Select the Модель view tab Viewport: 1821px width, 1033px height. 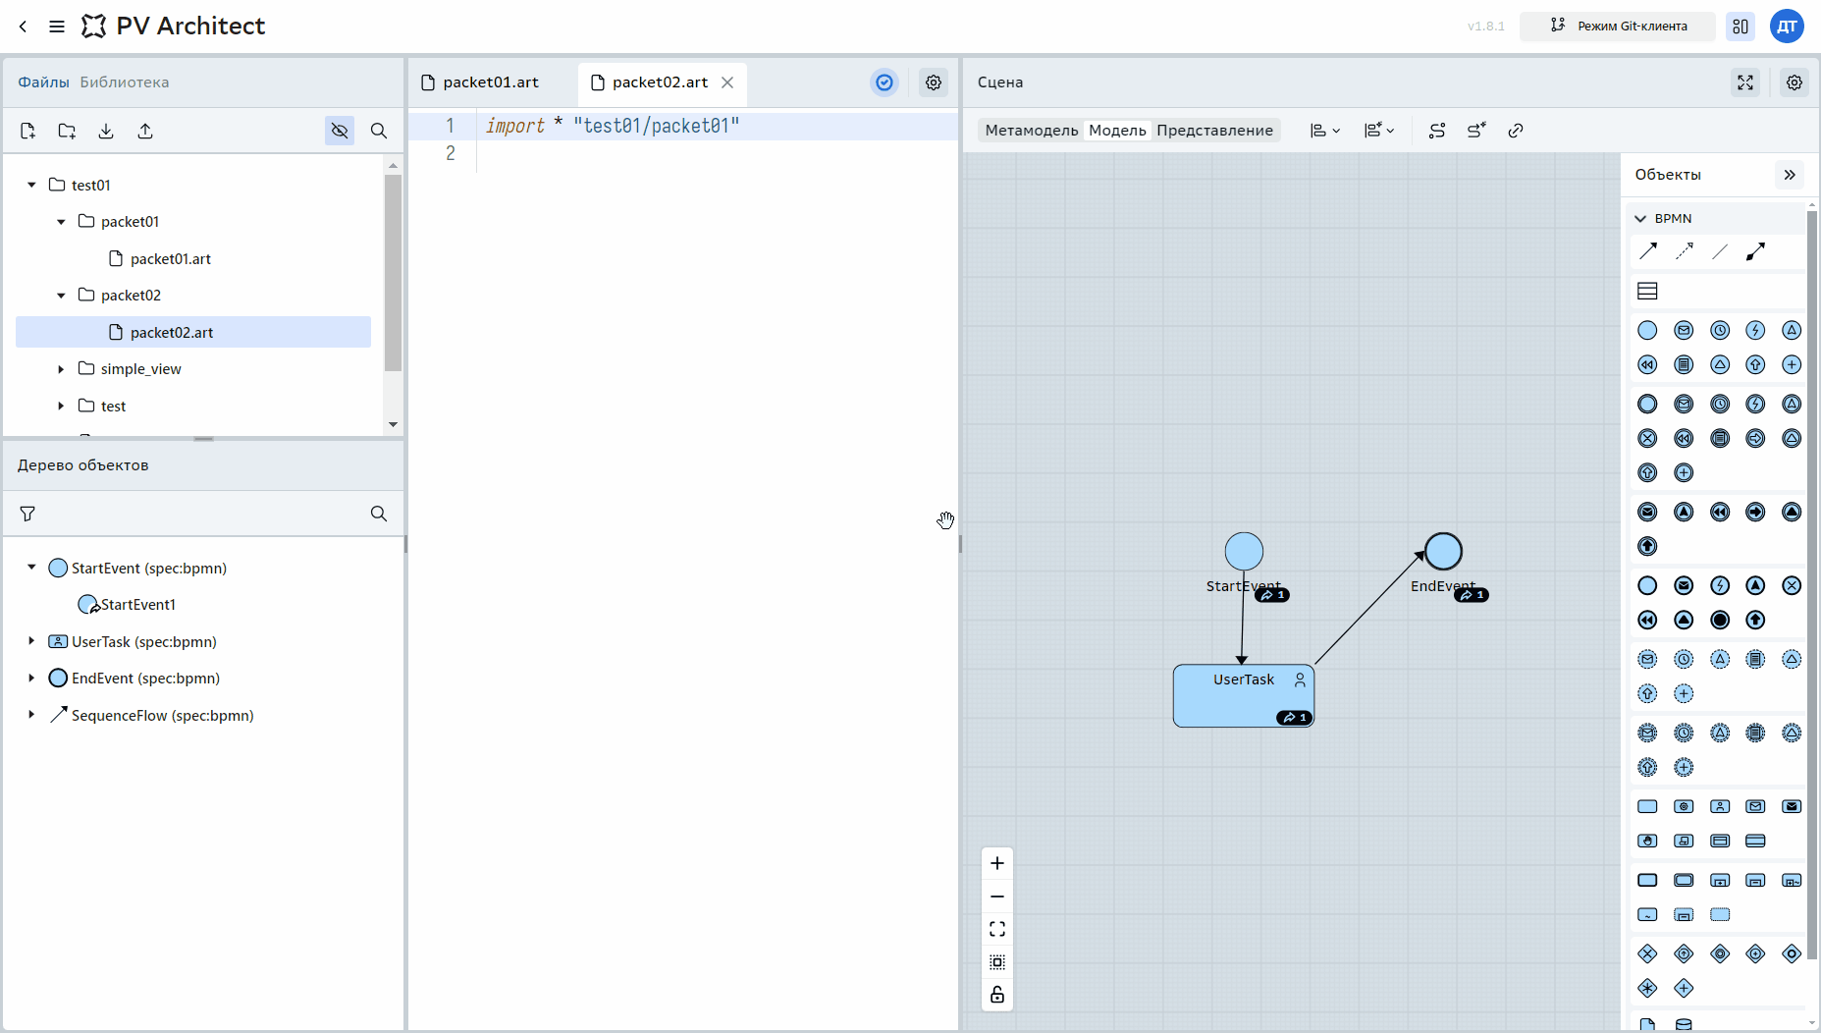tap(1117, 131)
